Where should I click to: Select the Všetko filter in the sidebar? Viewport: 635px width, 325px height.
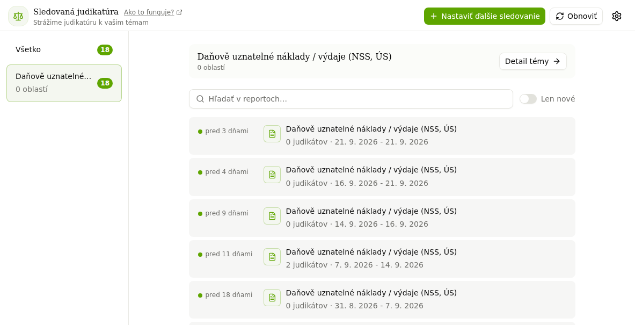64,50
